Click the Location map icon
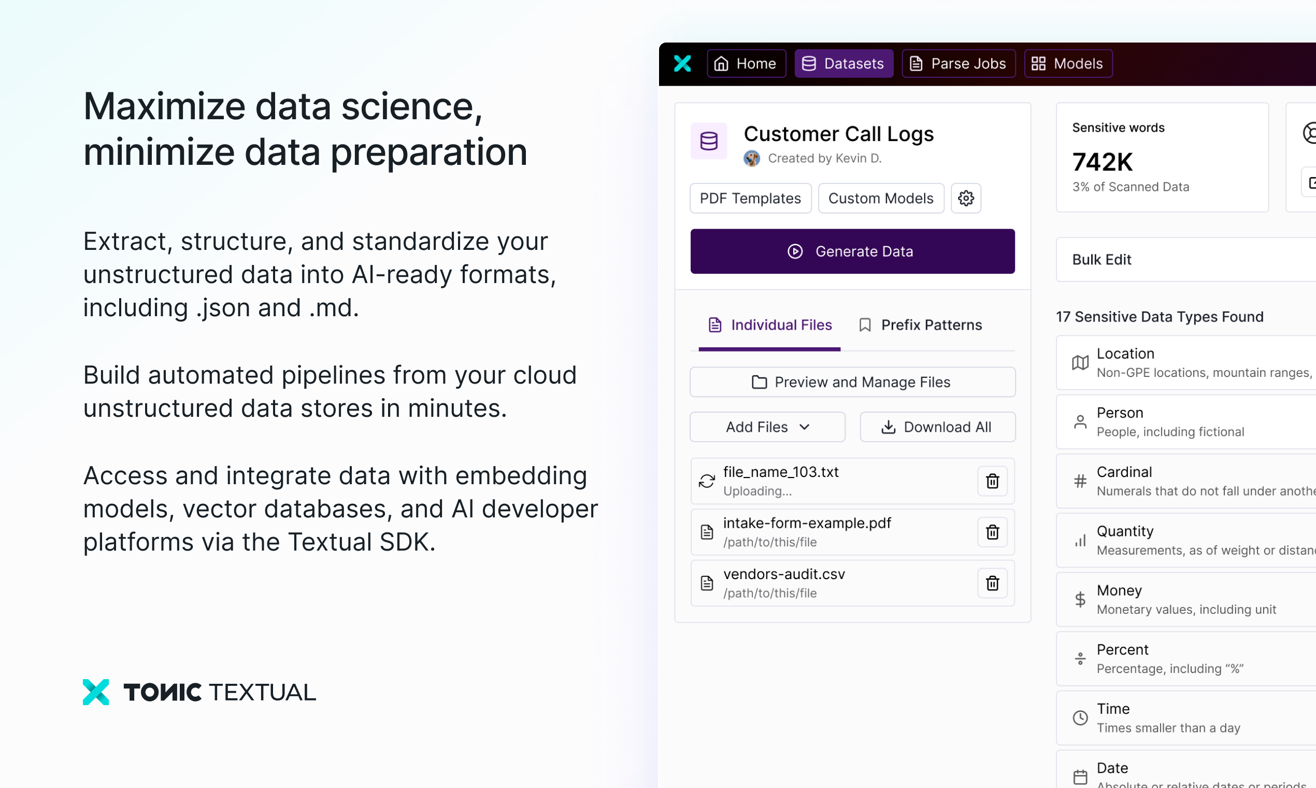This screenshot has height=788, width=1316. pyautogui.click(x=1080, y=363)
